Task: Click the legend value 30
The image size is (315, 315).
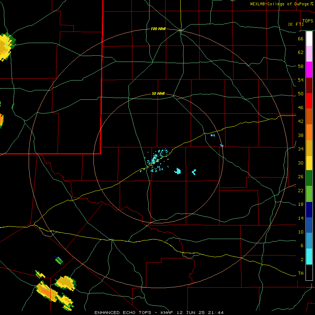Action: pyautogui.click(x=301, y=163)
